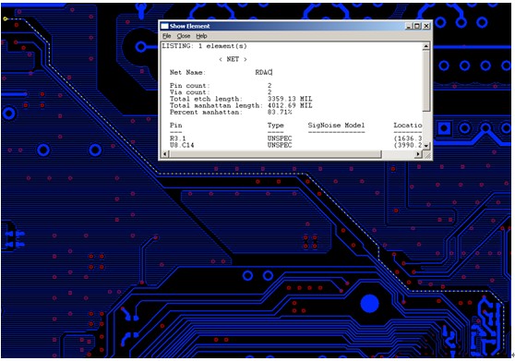Image resolution: width=515 pixels, height=361 pixels.
Task: Select the yellow ring at highlighted net's end
Action: pyautogui.click(x=6, y=18)
